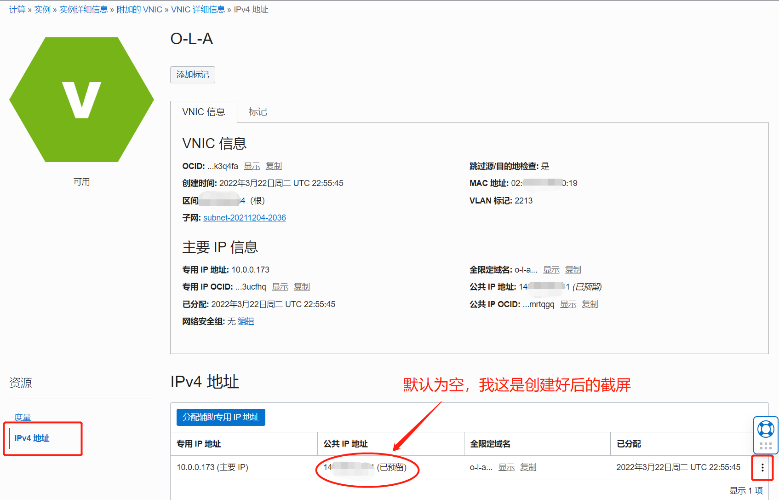Show the 全限定域名 in main IP info
Screen dimensions: 779x500
[551, 269]
